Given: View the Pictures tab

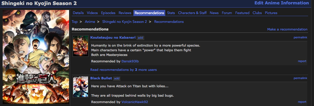Looking at the screenshot, I should tap(271, 13).
